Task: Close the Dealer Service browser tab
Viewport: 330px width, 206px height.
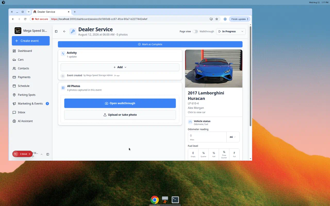Action: point(69,12)
